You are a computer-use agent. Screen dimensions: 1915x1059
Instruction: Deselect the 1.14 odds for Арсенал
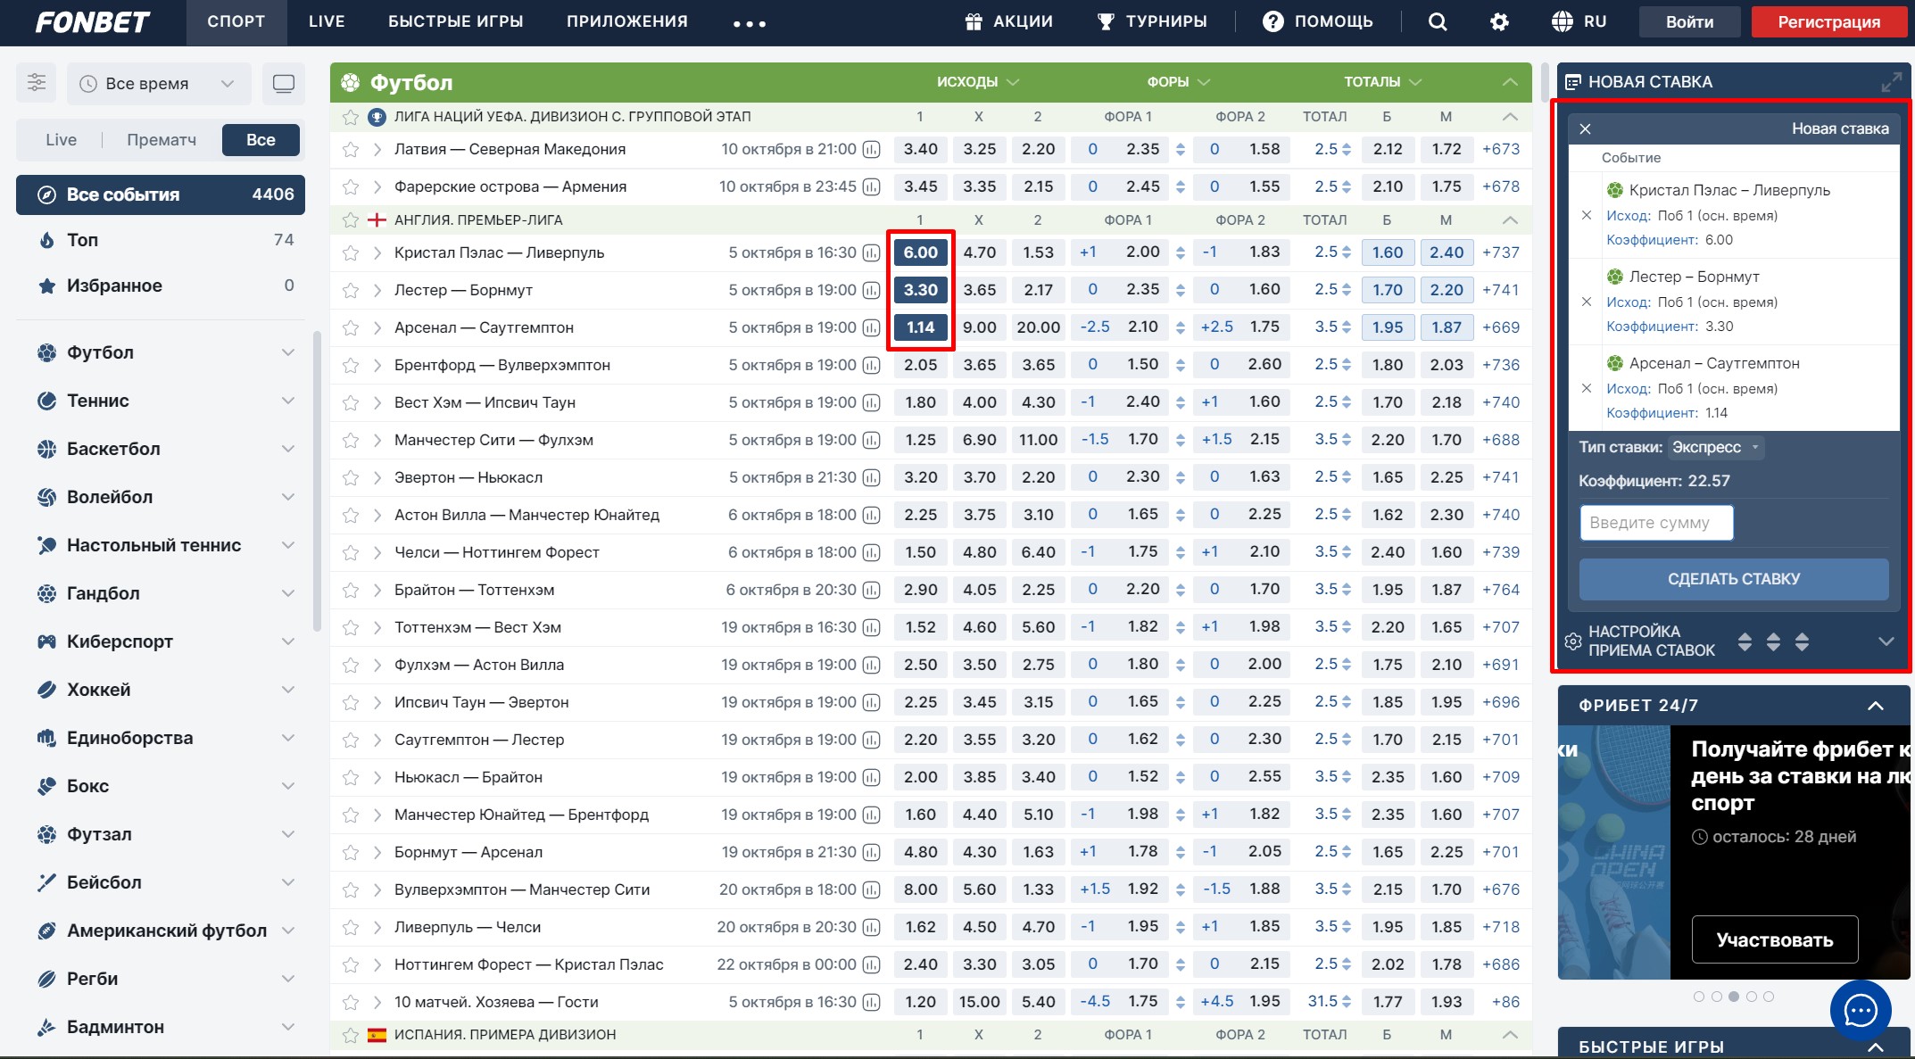click(920, 327)
